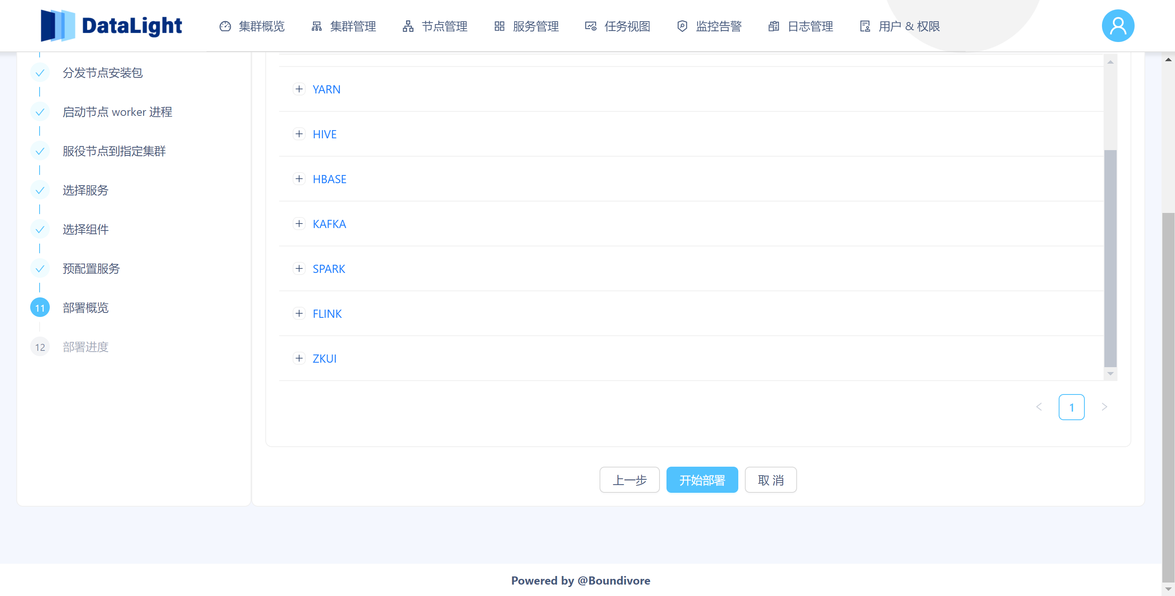
Task: Open the 集群管理 menu
Action: click(344, 27)
